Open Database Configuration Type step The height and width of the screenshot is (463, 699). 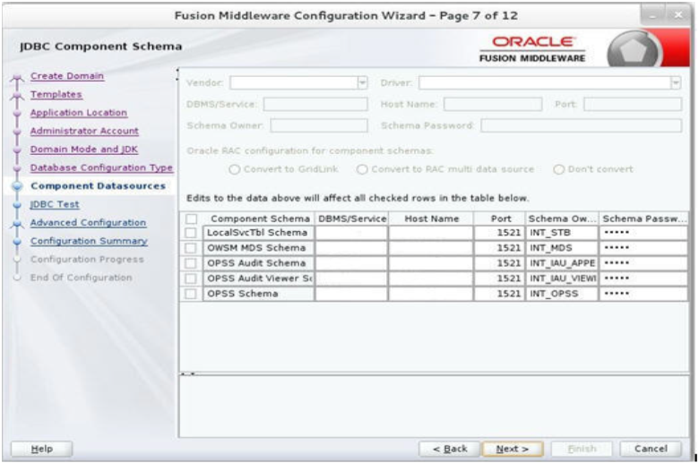point(101,167)
